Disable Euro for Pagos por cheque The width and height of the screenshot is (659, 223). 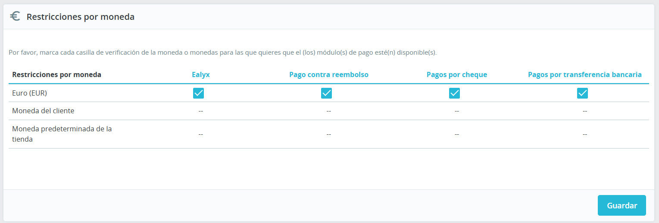454,93
